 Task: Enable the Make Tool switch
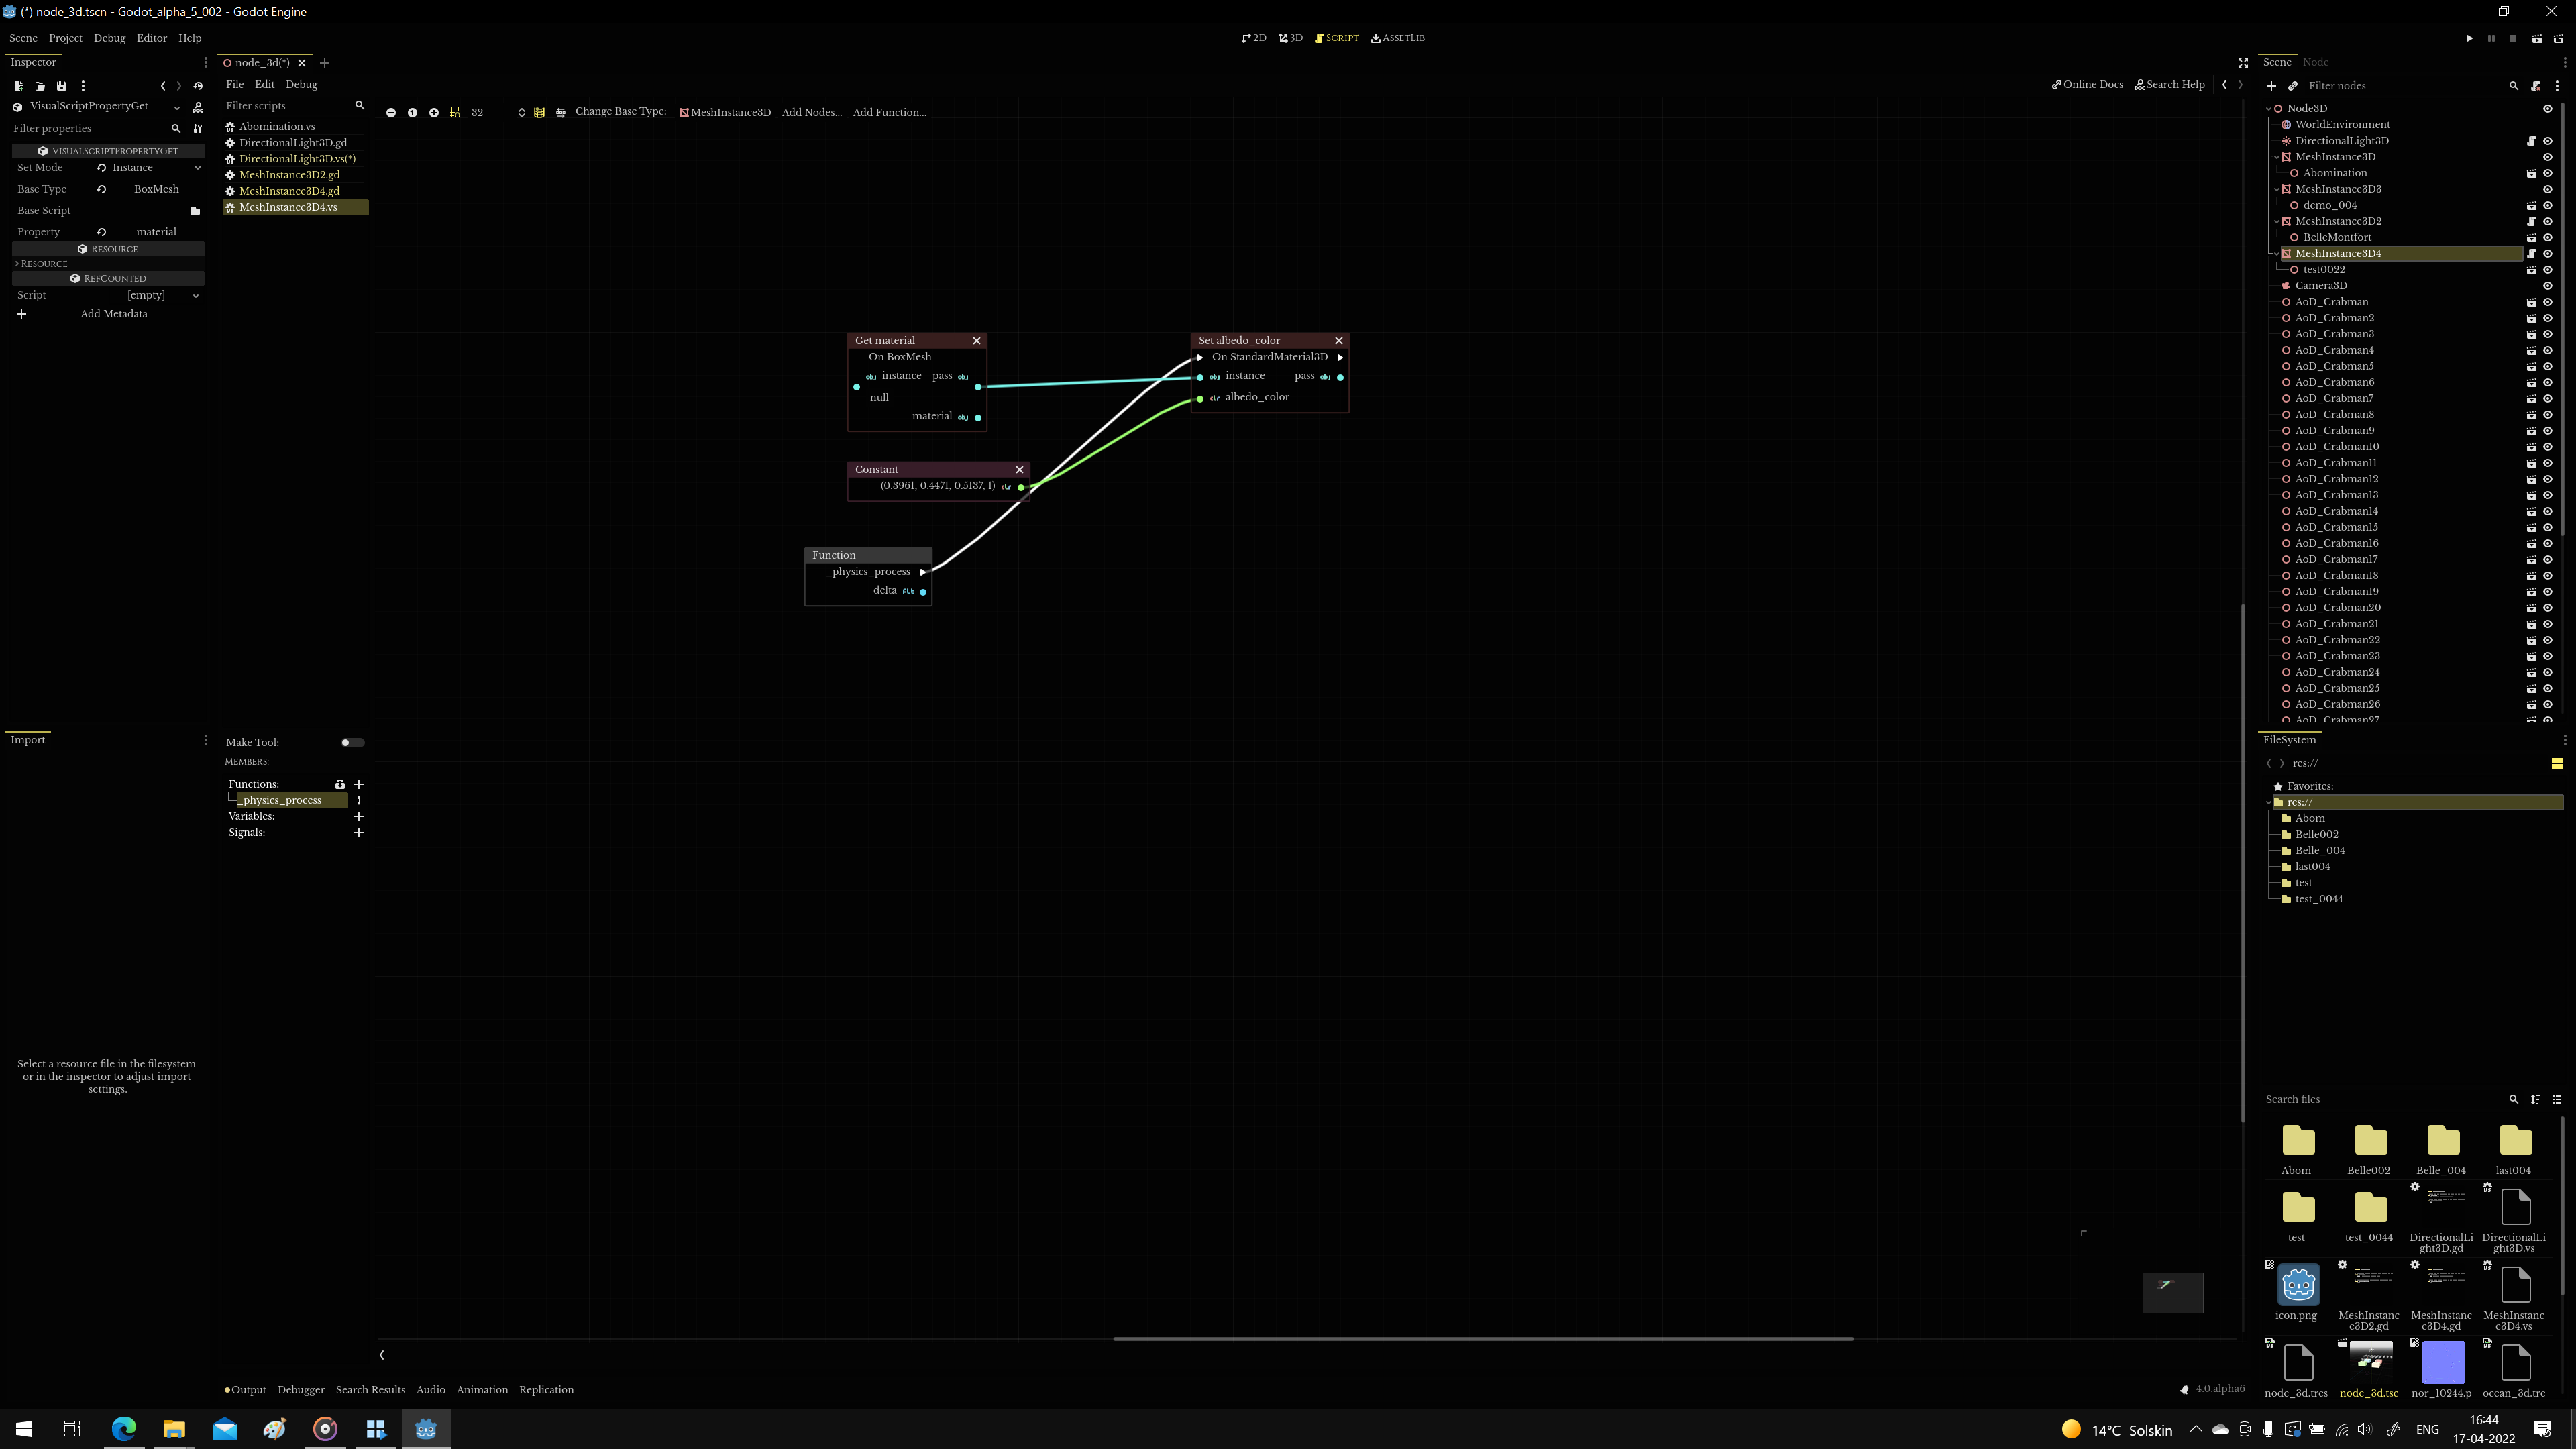tap(351, 742)
